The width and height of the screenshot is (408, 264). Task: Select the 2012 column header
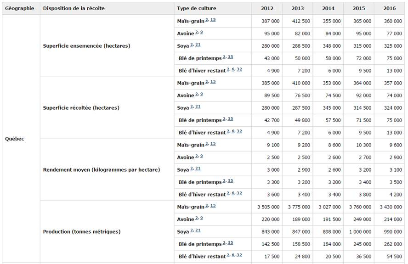(267, 8)
